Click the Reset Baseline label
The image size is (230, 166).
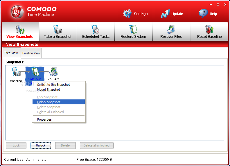click(x=209, y=37)
